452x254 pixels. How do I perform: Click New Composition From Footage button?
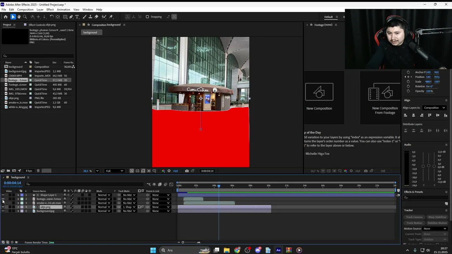(380, 98)
